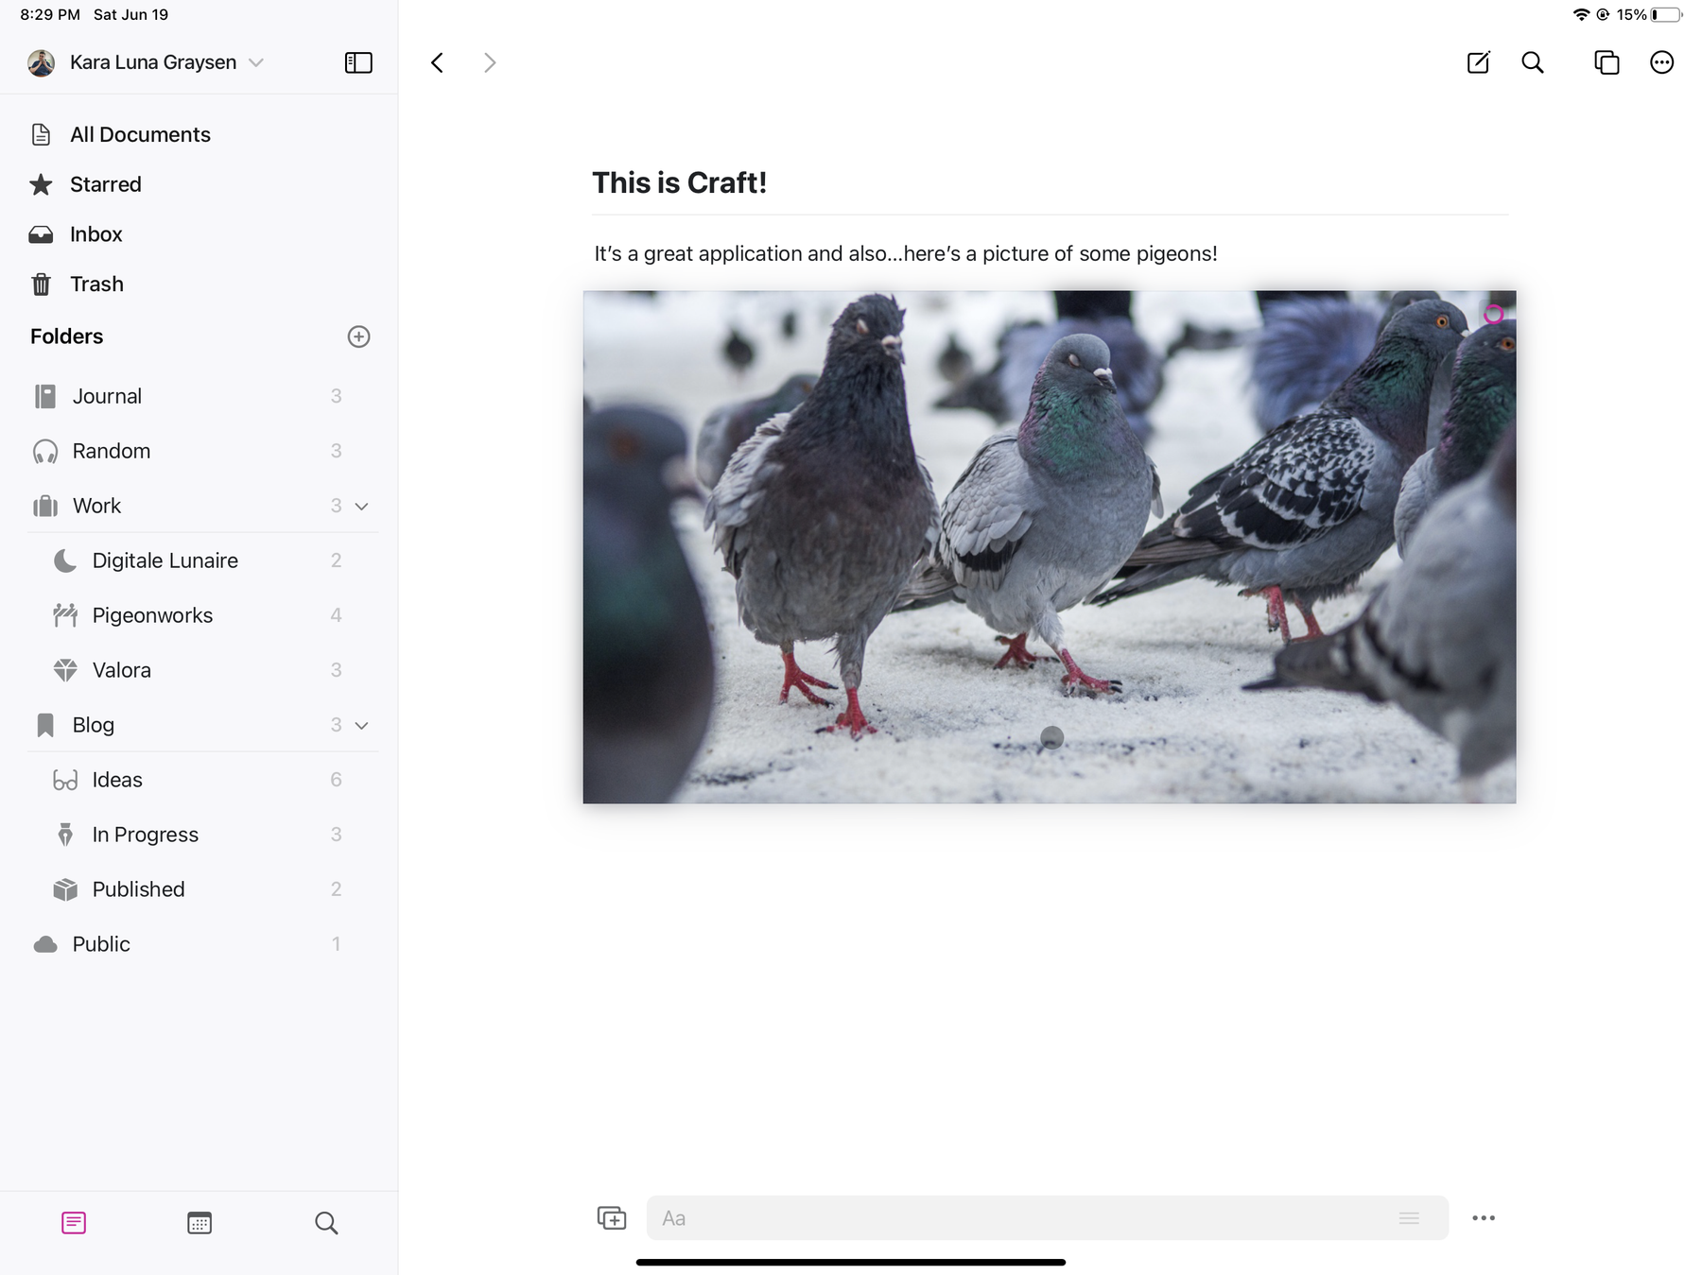1702x1275 pixels.
Task: Open Starred documents
Action: pyautogui.click(x=105, y=184)
